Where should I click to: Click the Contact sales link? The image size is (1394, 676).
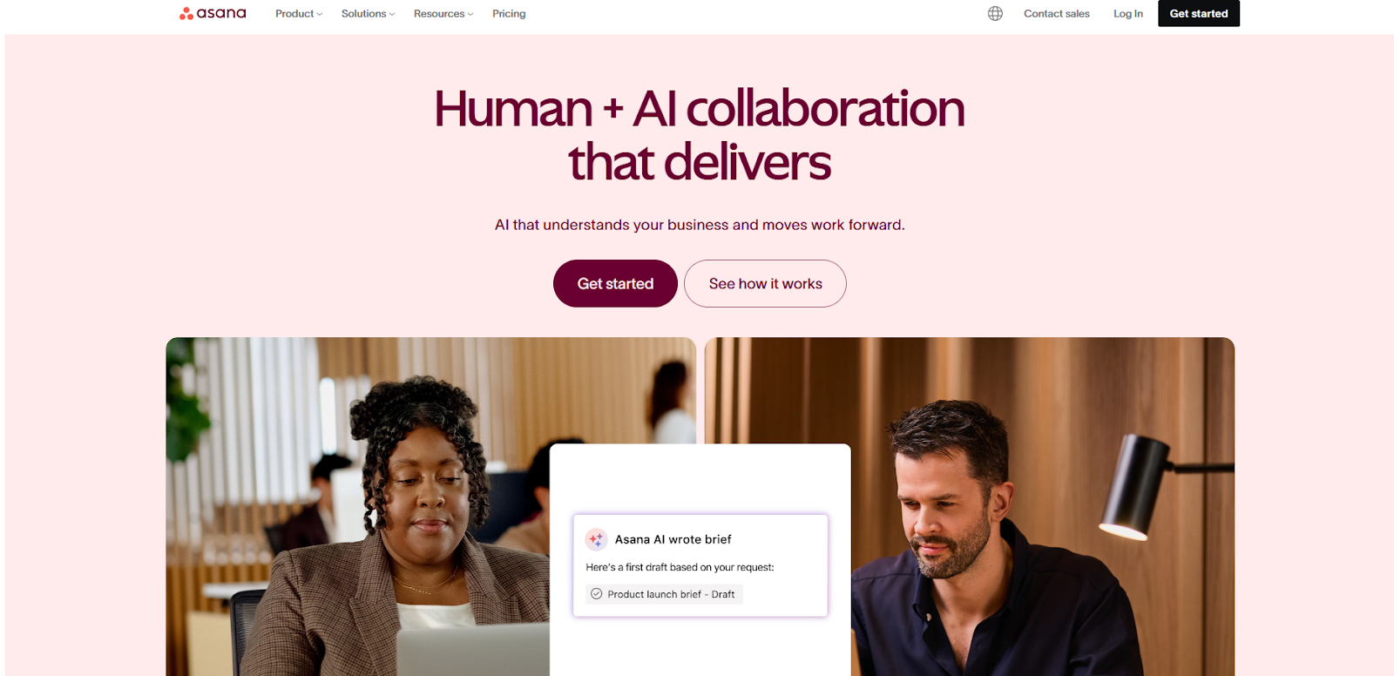(x=1057, y=14)
